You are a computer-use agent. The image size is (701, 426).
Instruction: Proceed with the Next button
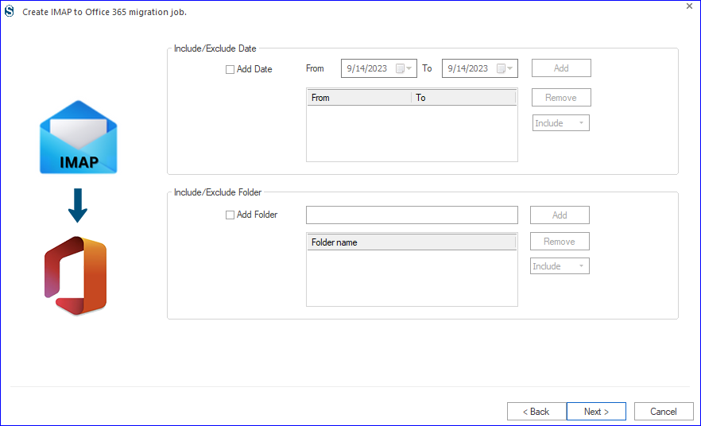(x=596, y=411)
